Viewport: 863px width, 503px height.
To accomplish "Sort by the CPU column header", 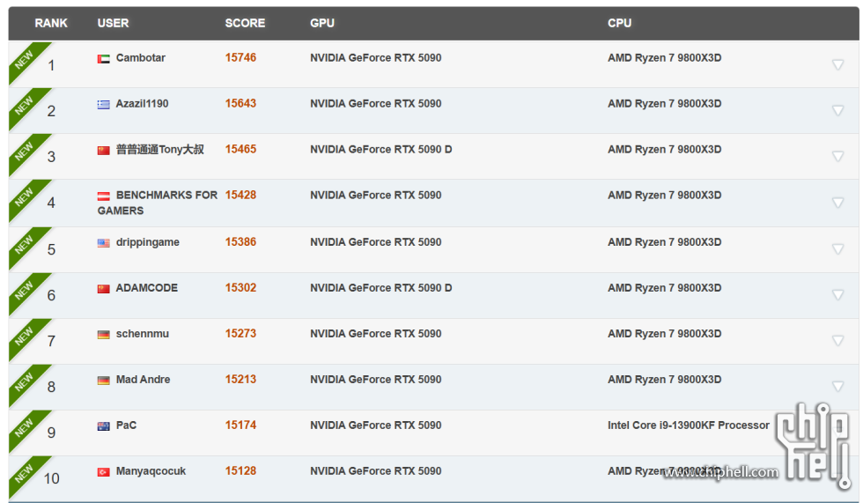I will pyautogui.click(x=619, y=23).
